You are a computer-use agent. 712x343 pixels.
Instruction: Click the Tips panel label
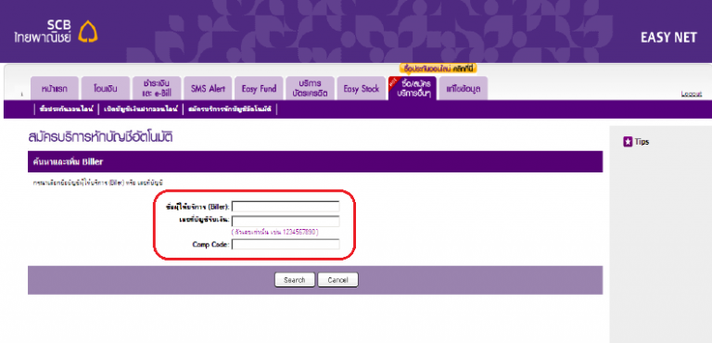tap(642, 142)
